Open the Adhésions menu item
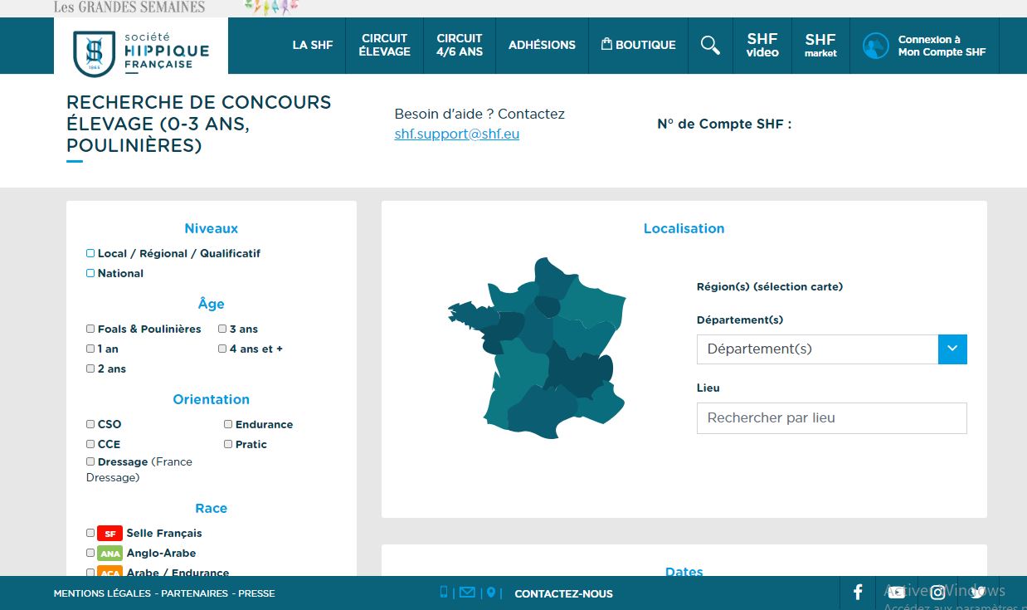 point(542,45)
